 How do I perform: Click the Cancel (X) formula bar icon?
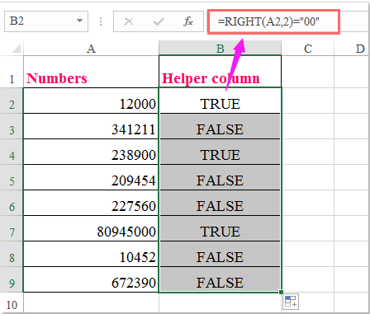129,21
